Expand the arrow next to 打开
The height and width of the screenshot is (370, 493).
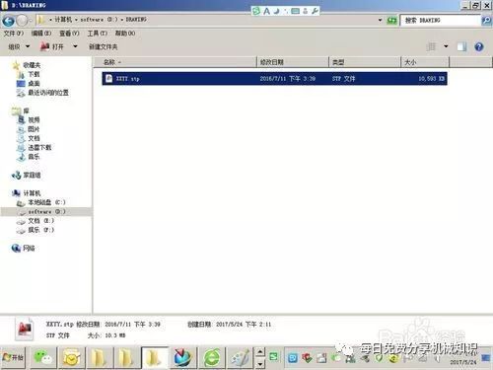click(75, 46)
